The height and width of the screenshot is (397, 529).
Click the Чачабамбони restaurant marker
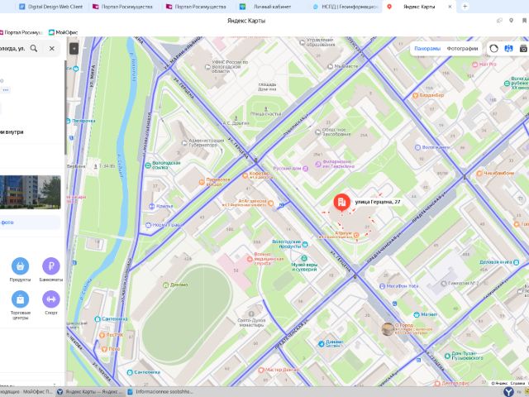click(479, 173)
